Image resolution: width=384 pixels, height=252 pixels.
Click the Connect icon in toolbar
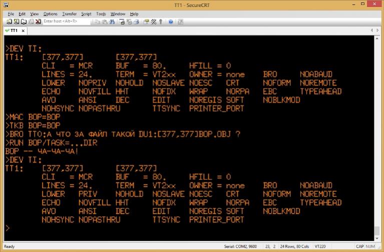(10, 21)
